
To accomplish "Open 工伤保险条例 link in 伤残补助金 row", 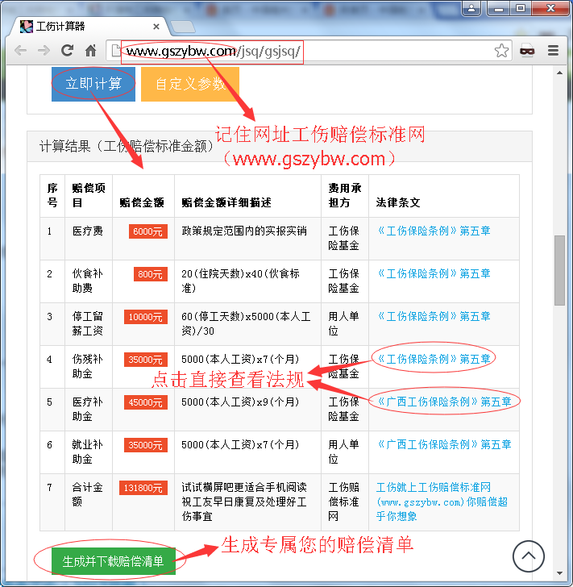I will click(434, 359).
